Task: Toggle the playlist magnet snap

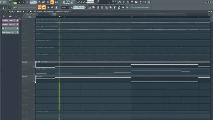Action: [5, 12]
